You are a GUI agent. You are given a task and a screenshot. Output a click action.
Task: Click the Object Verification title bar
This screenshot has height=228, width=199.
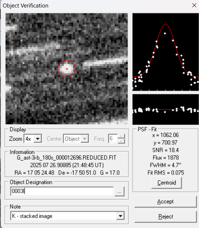click(81, 5)
